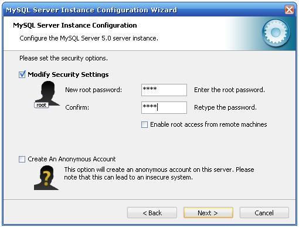Image resolution: width=299 pixels, height=227 pixels.
Task: Cancel the configuration wizard
Action: [264, 213]
